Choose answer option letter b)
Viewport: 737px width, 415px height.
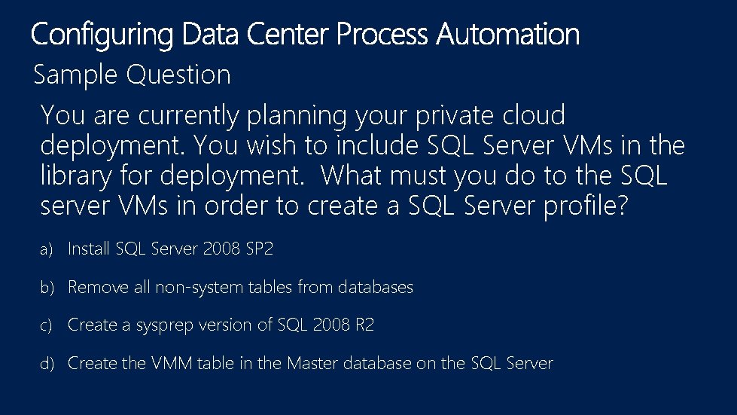tap(47, 288)
